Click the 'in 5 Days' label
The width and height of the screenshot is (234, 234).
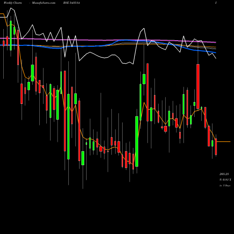click(225, 186)
